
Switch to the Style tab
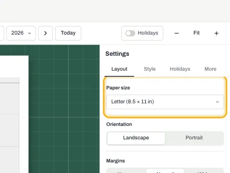point(149,69)
